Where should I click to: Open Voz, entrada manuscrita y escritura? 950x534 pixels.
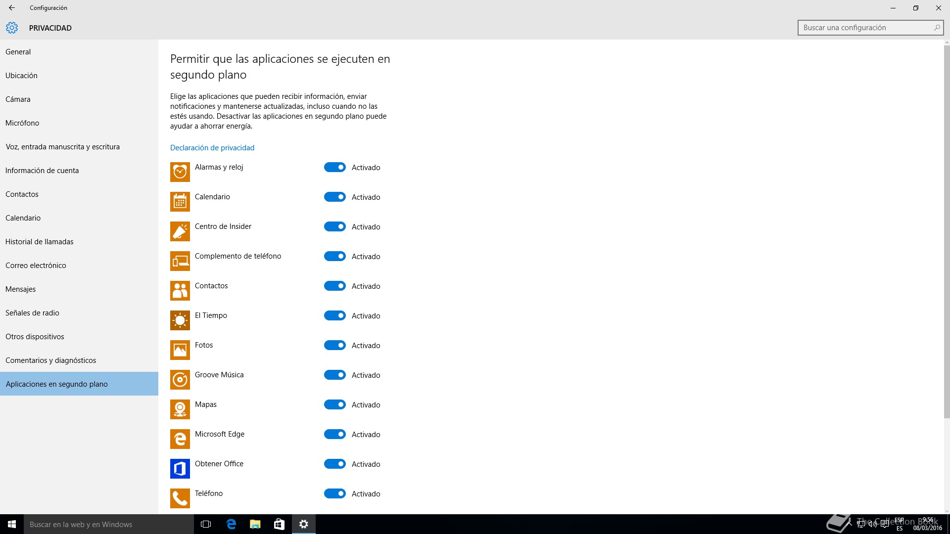click(x=79, y=147)
